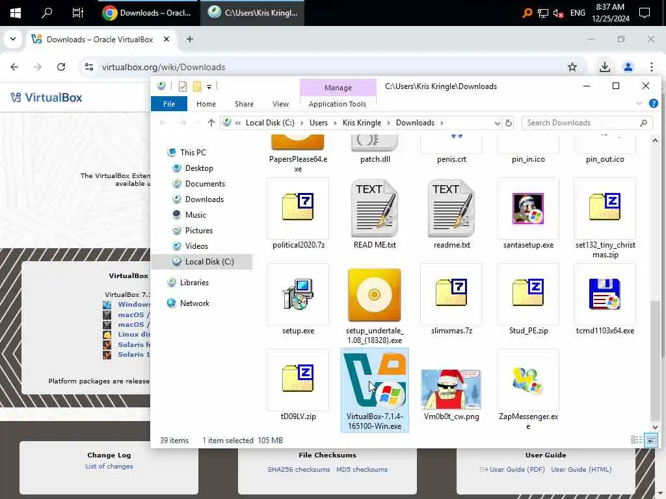Click Manage contextual tab

pos(338,88)
